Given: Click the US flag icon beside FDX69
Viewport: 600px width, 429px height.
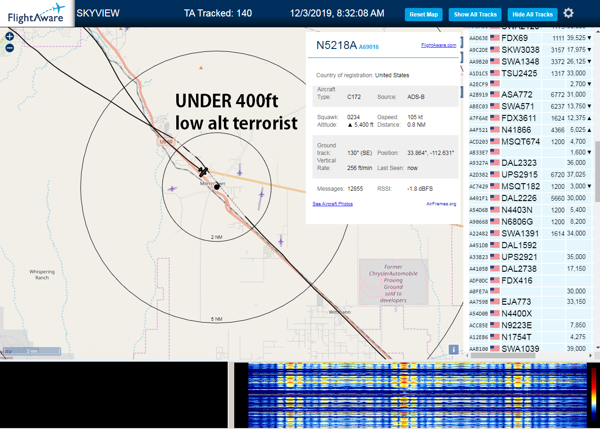Looking at the screenshot, I should pyautogui.click(x=494, y=38).
